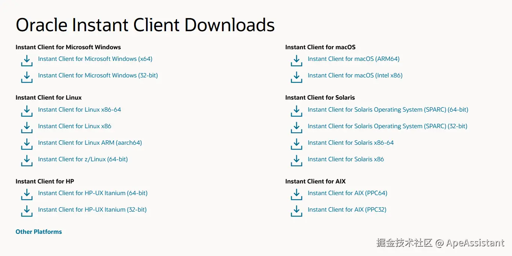Click download icon beside Linux ARM (aarch64)
512x256 pixels.
[27, 144]
